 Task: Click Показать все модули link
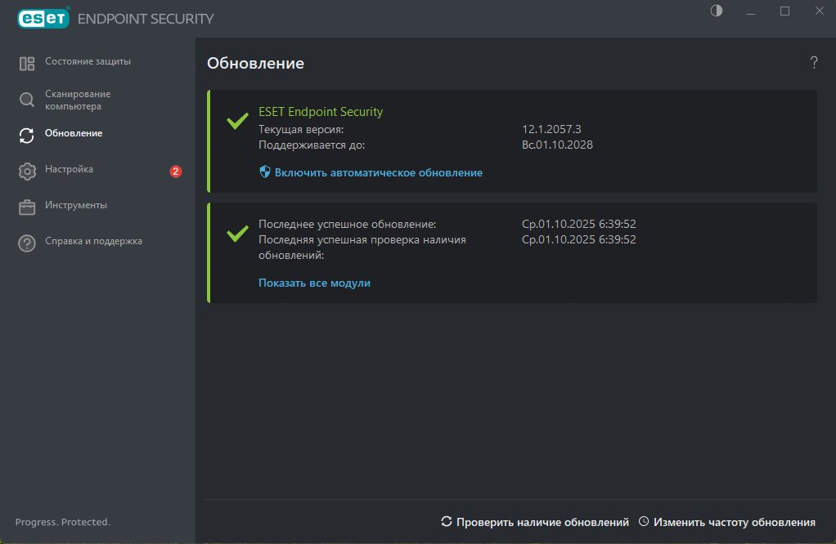pyautogui.click(x=314, y=283)
